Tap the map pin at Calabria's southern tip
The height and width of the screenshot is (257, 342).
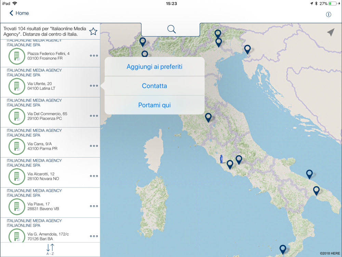283,249
